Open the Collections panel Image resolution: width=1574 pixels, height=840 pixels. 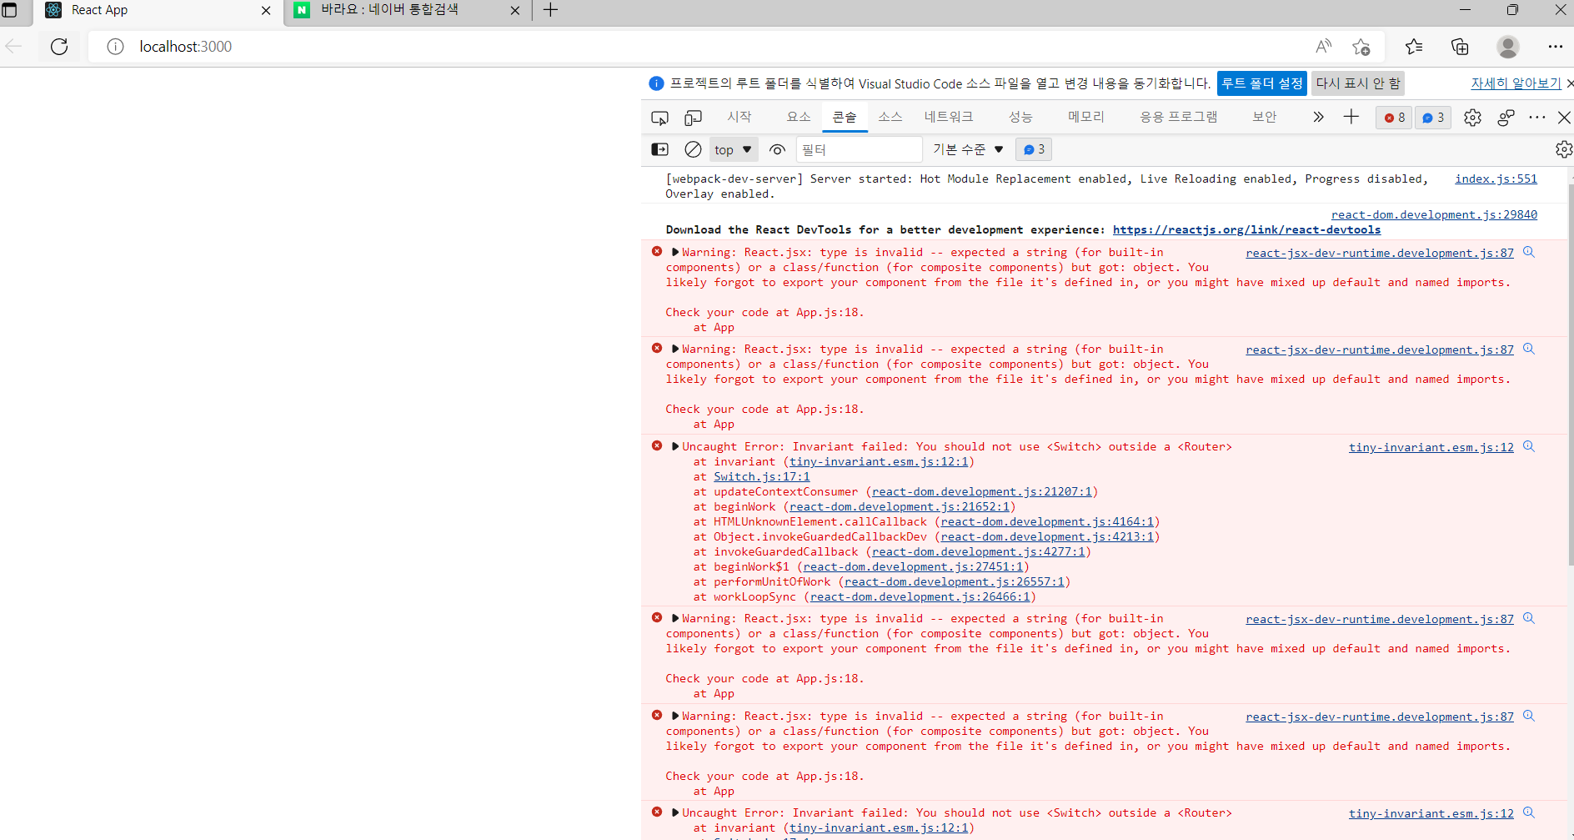pyautogui.click(x=1460, y=47)
